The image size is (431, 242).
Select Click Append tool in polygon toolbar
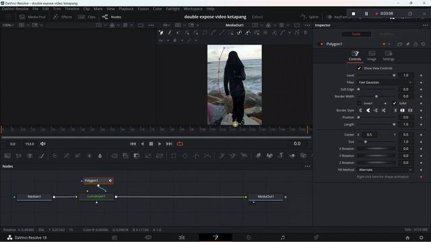click(x=161, y=33)
